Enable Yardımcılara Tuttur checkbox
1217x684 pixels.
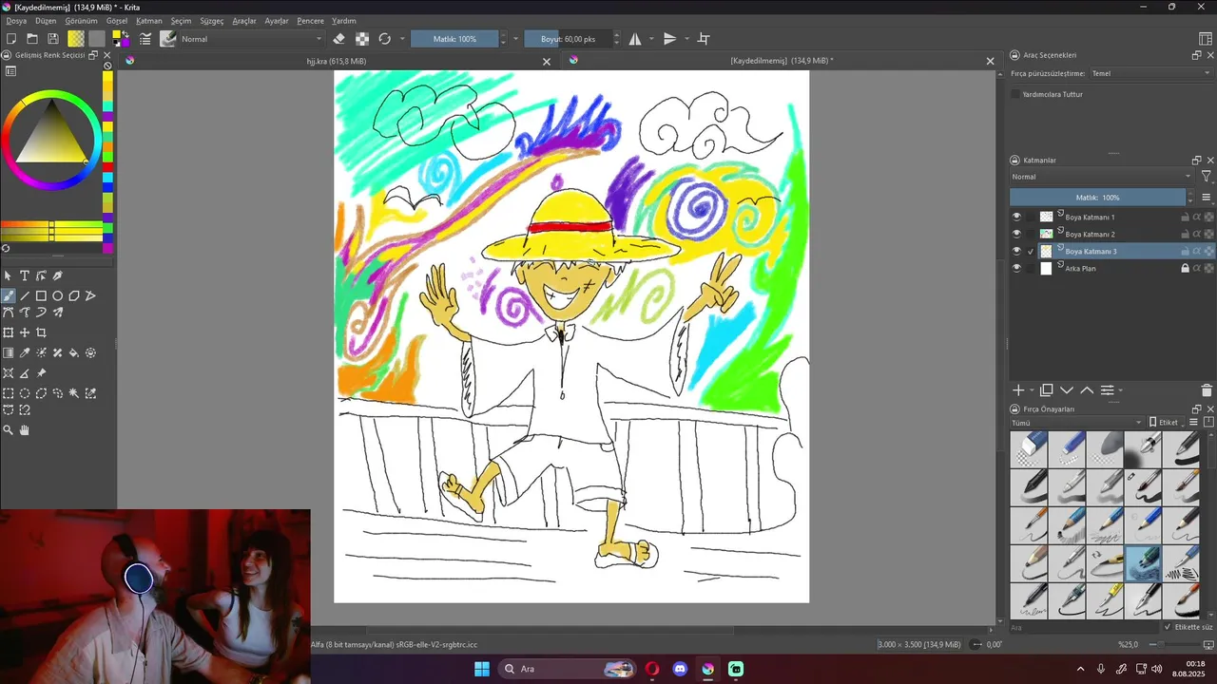1015,94
